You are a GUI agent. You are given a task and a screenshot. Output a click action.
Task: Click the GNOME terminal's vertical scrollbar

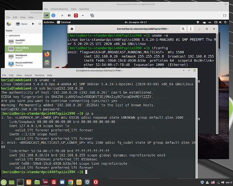217,84
